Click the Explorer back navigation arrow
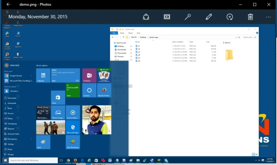This screenshot has width=277, height=165. point(113,37)
